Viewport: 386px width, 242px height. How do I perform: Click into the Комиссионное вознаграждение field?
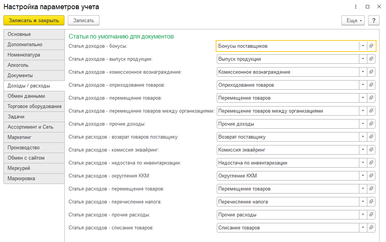[288, 72]
